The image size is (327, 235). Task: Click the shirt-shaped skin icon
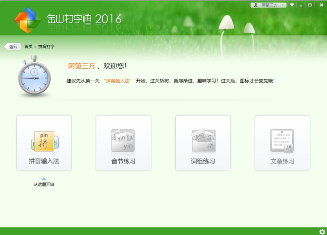pos(292,5)
